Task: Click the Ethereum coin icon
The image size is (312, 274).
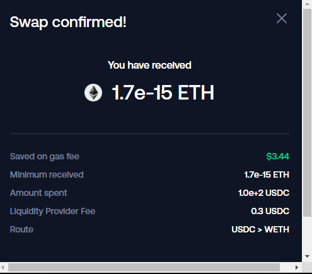Action: pos(93,93)
